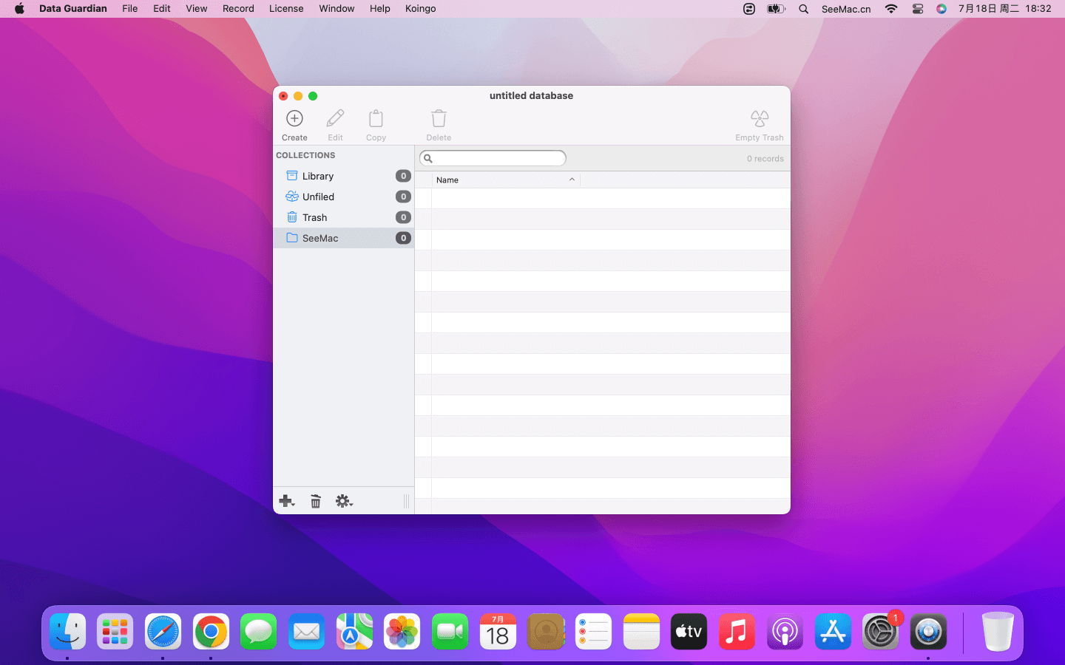
Task: Open the View menu
Action: click(x=197, y=9)
